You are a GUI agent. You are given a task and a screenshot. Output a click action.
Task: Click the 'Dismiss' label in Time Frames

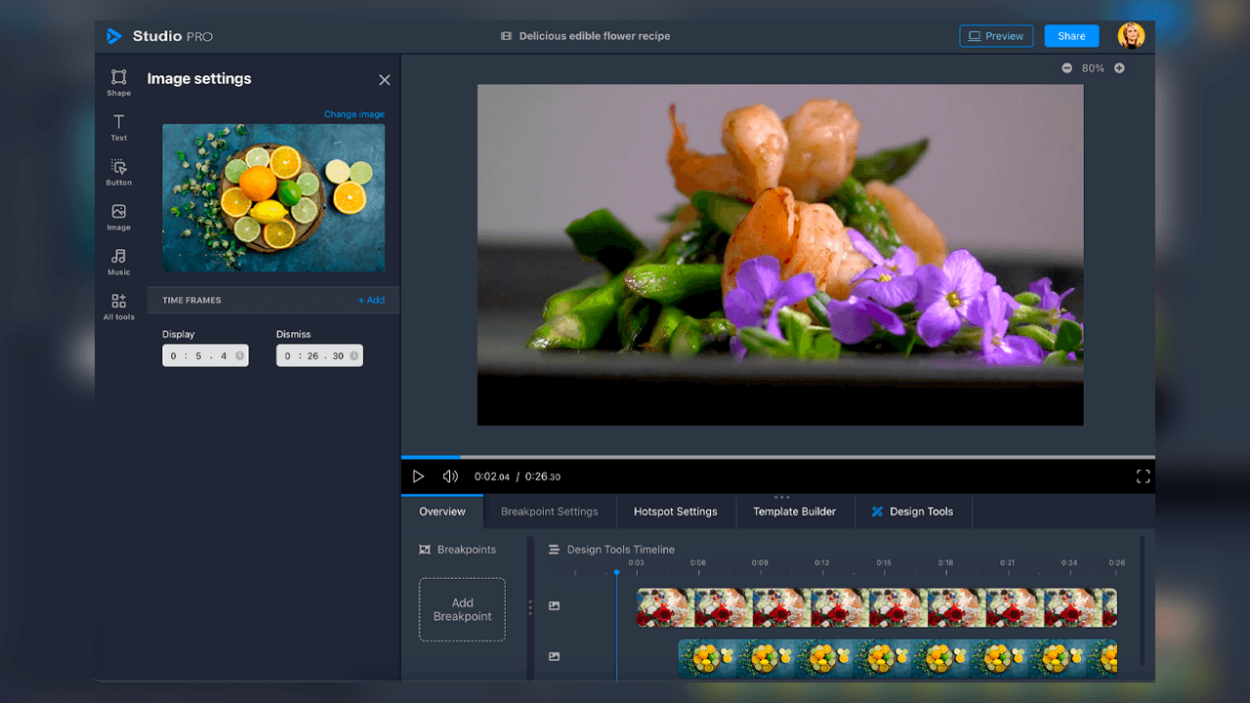point(293,334)
